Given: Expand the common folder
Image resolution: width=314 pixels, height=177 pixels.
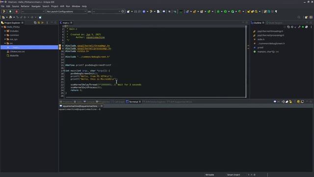Looking at the screenshot, I should tap(5, 35).
